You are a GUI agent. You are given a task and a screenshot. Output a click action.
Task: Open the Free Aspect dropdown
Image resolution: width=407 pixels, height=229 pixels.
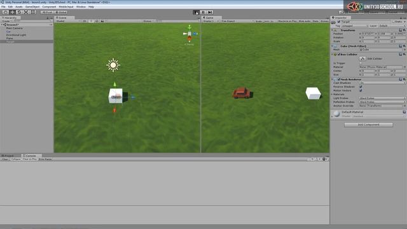coord(237,21)
